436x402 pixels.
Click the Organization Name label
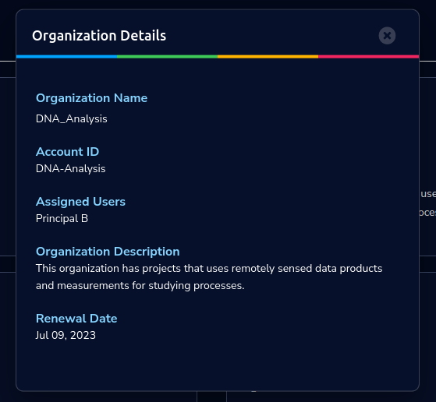pyautogui.click(x=91, y=98)
